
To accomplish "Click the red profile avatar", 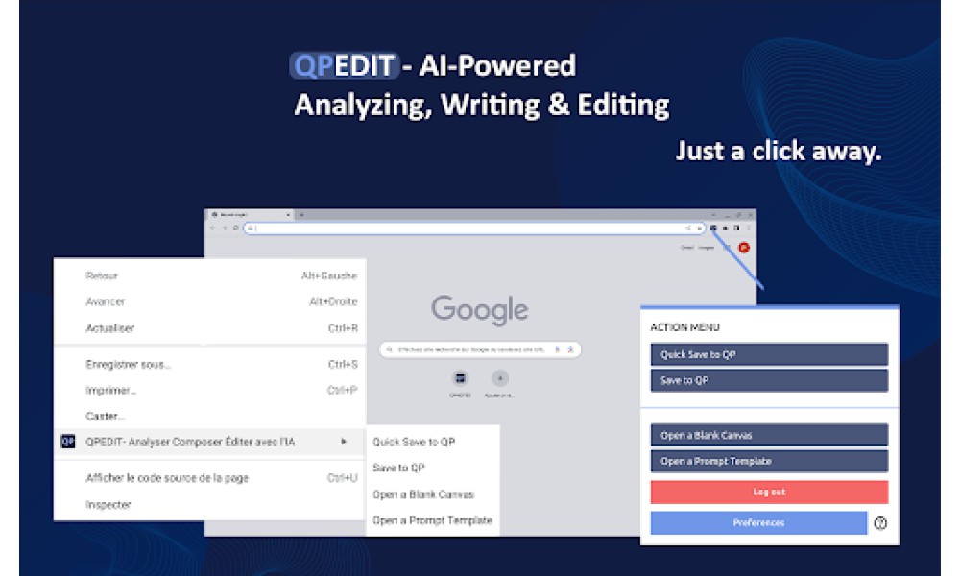I will click(744, 248).
